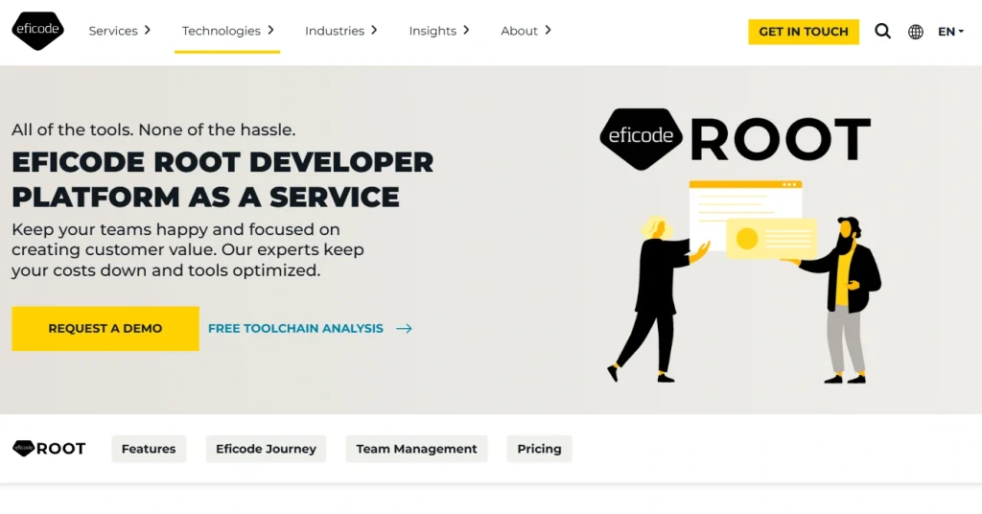Follow the FREE TOOLCHAIN ANALYSIS link
This screenshot has height=514, width=982.
(x=295, y=329)
